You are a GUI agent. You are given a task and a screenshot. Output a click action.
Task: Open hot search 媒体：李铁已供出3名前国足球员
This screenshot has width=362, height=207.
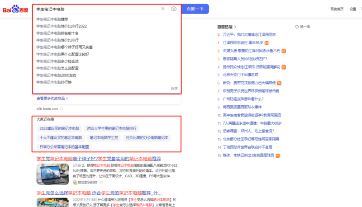click(248, 155)
